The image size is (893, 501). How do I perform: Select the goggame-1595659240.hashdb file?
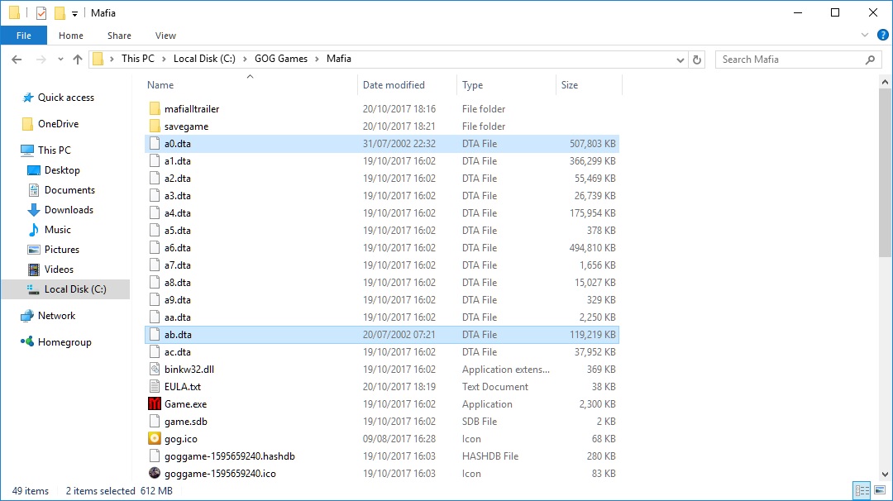381,456
